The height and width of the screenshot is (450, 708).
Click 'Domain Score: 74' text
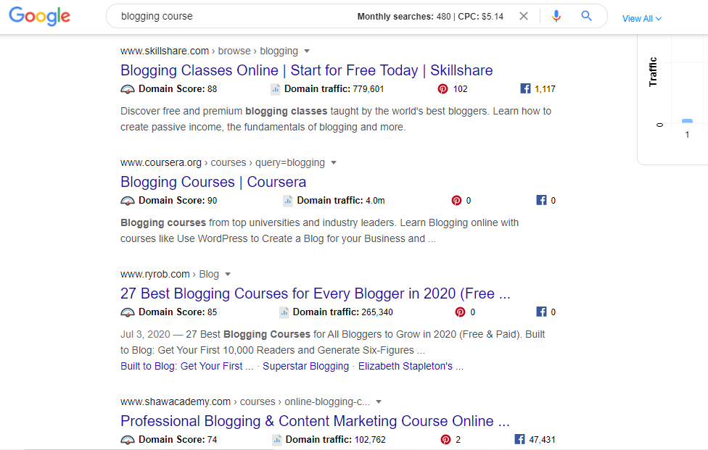click(x=178, y=440)
